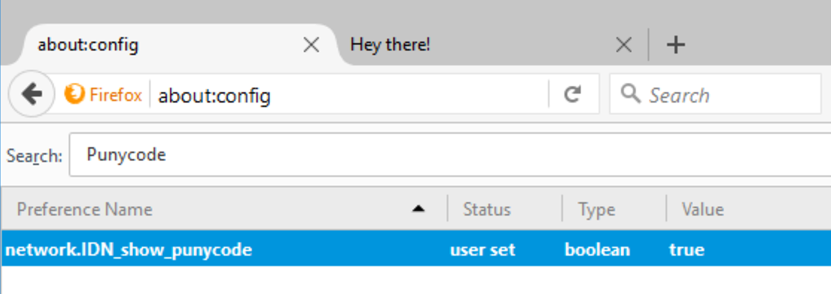
Task: Click the sort arrow in Preference Name header
Action: (419, 209)
